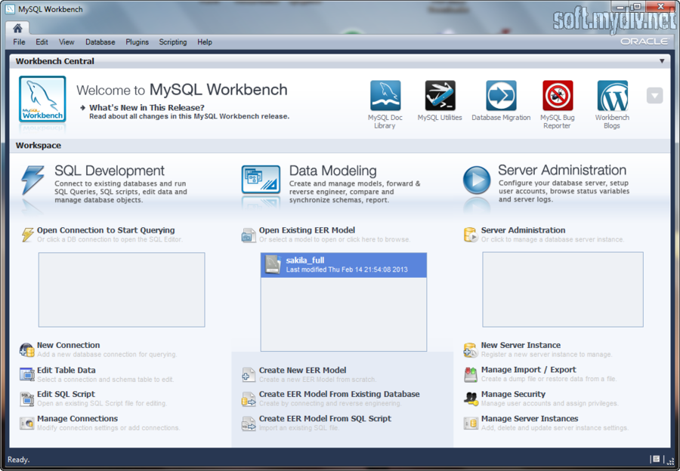Click Create EER Model From SQL Script link
This screenshot has width=680, height=471.
pos(325,419)
